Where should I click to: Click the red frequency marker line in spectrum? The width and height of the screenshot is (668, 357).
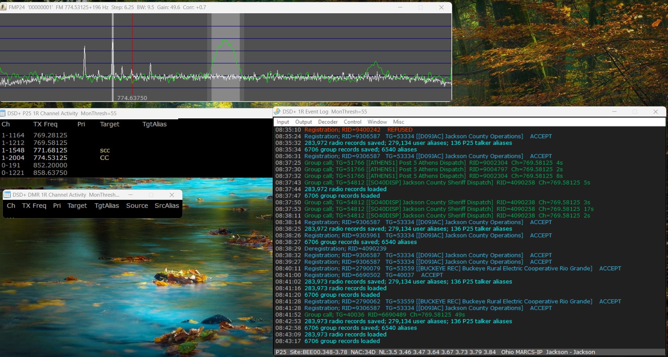[x=132, y=53]
